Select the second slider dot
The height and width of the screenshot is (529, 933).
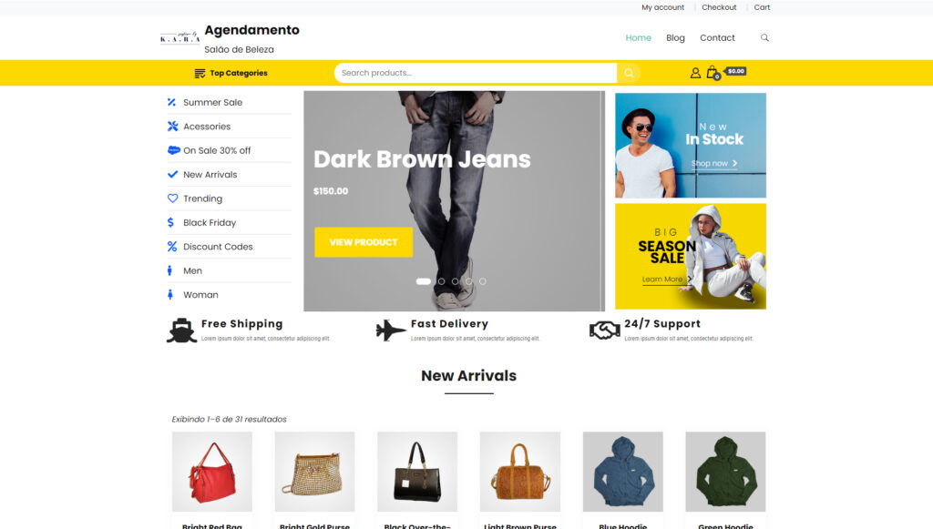coord(441,281)
